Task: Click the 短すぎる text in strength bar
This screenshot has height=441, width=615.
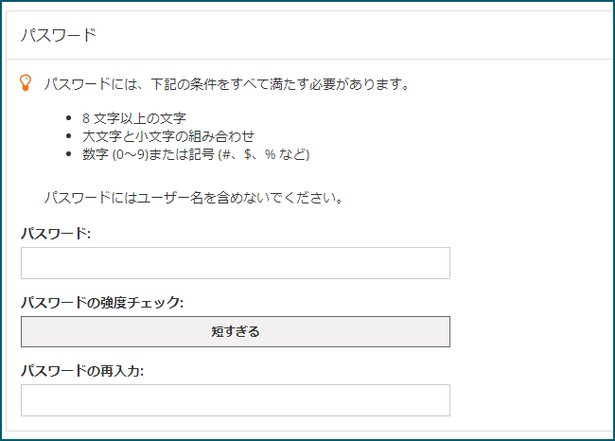Action: [236, 331]
